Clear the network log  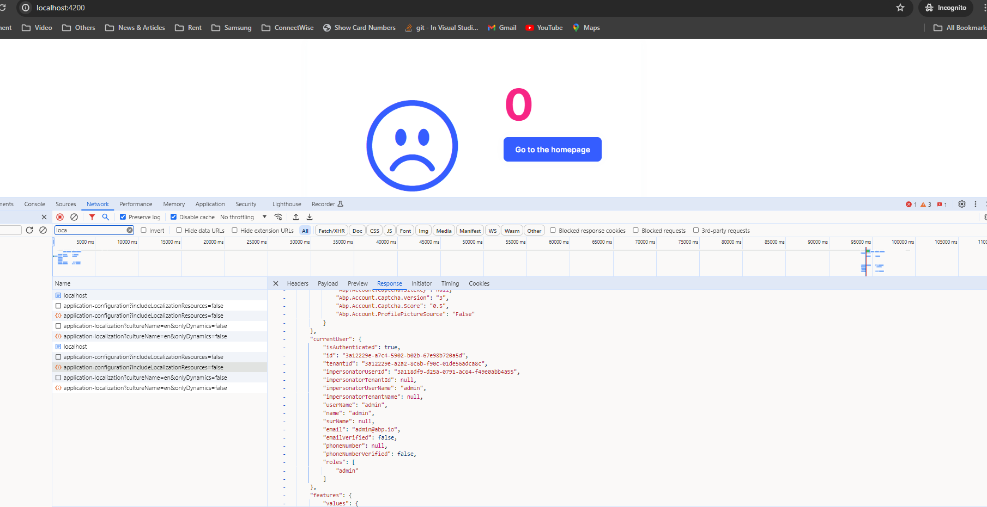pyautogui.click(x=74, y=217)
